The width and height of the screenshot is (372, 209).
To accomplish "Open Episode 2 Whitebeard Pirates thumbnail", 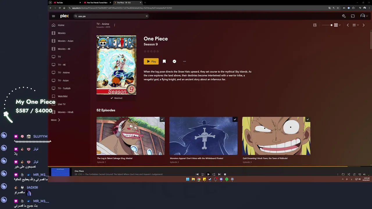I will pos(203,136).
